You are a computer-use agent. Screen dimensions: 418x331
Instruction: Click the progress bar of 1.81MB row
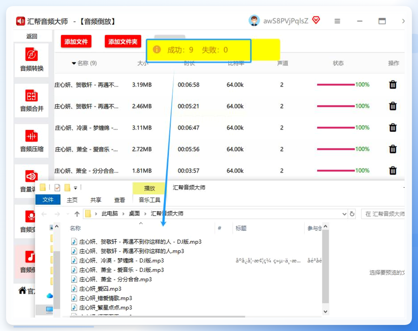(336, 171)
